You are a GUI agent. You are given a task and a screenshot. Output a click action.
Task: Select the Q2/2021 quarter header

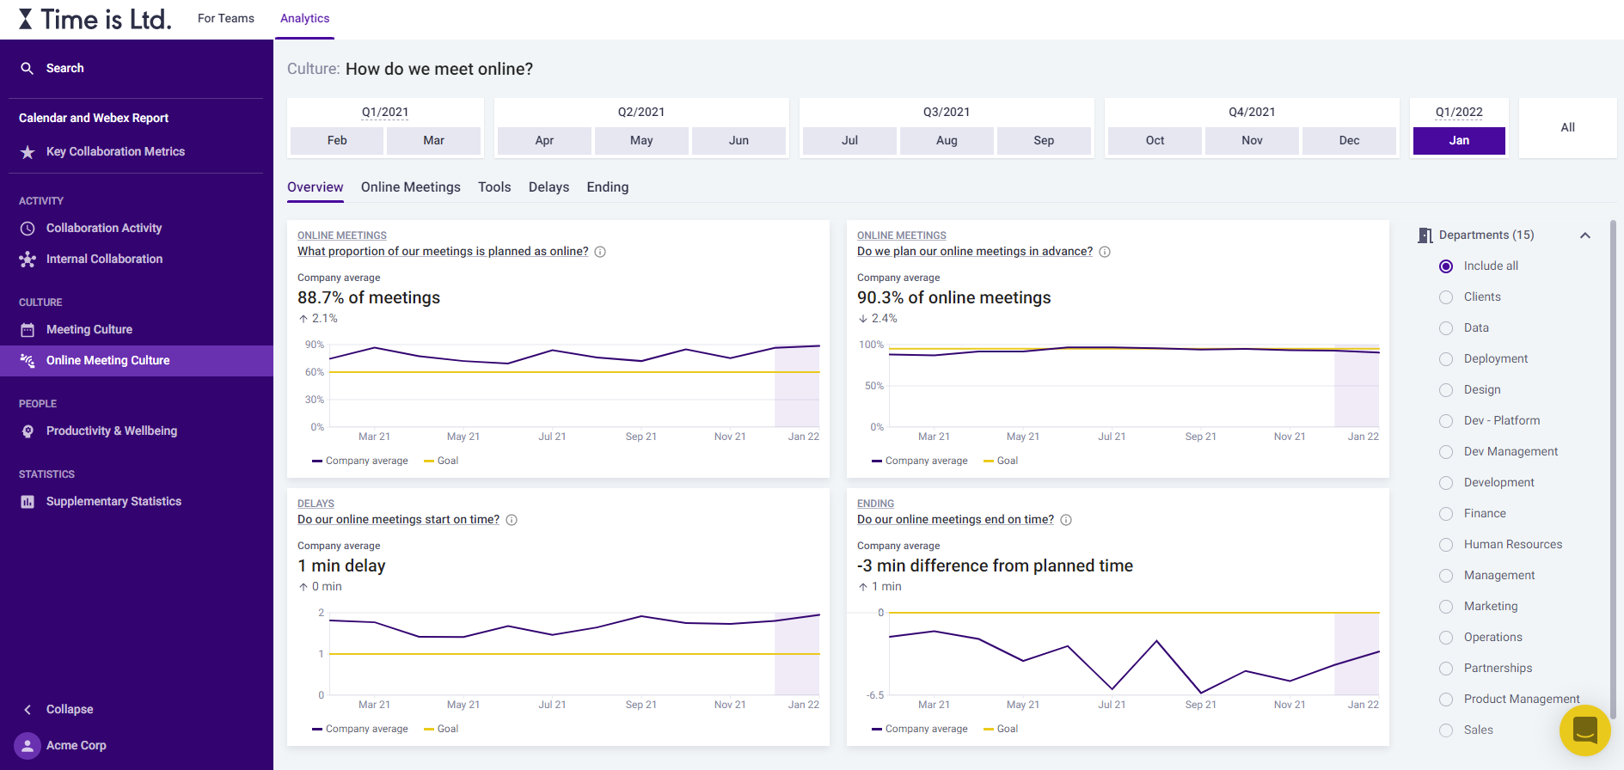641,113
